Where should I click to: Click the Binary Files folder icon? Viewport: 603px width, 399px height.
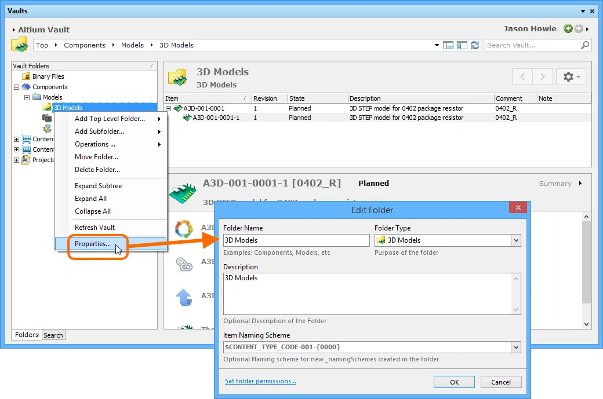click(x=26, y=76)
